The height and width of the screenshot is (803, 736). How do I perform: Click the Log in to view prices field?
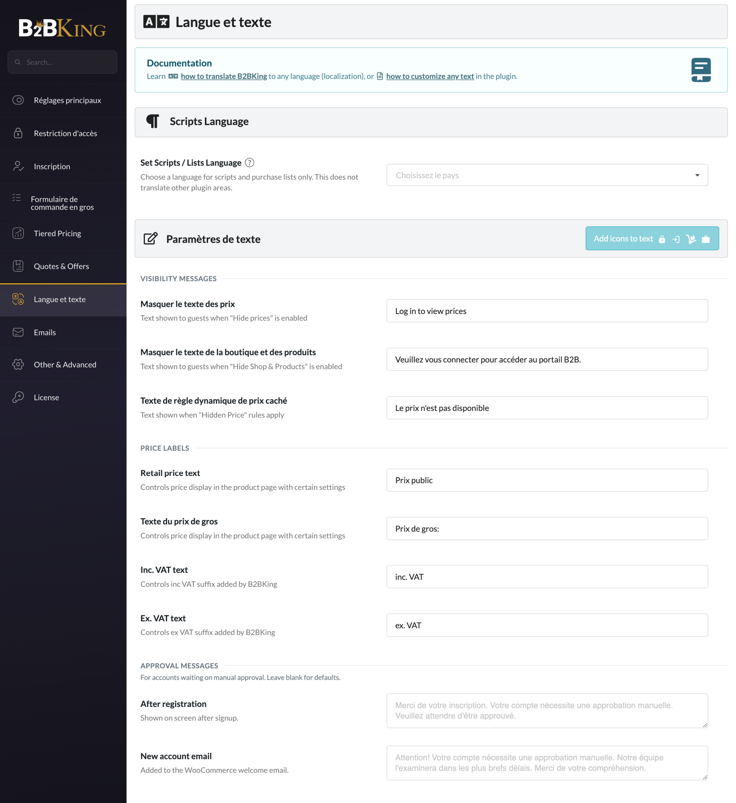point(547,311)
